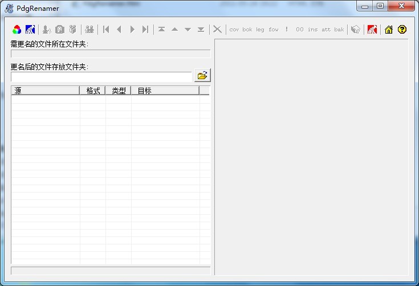Click the 格式 column header
Image resolution: width=419 pixels, height=286 pixels.
pyautogui.click(x=93, y=91)
